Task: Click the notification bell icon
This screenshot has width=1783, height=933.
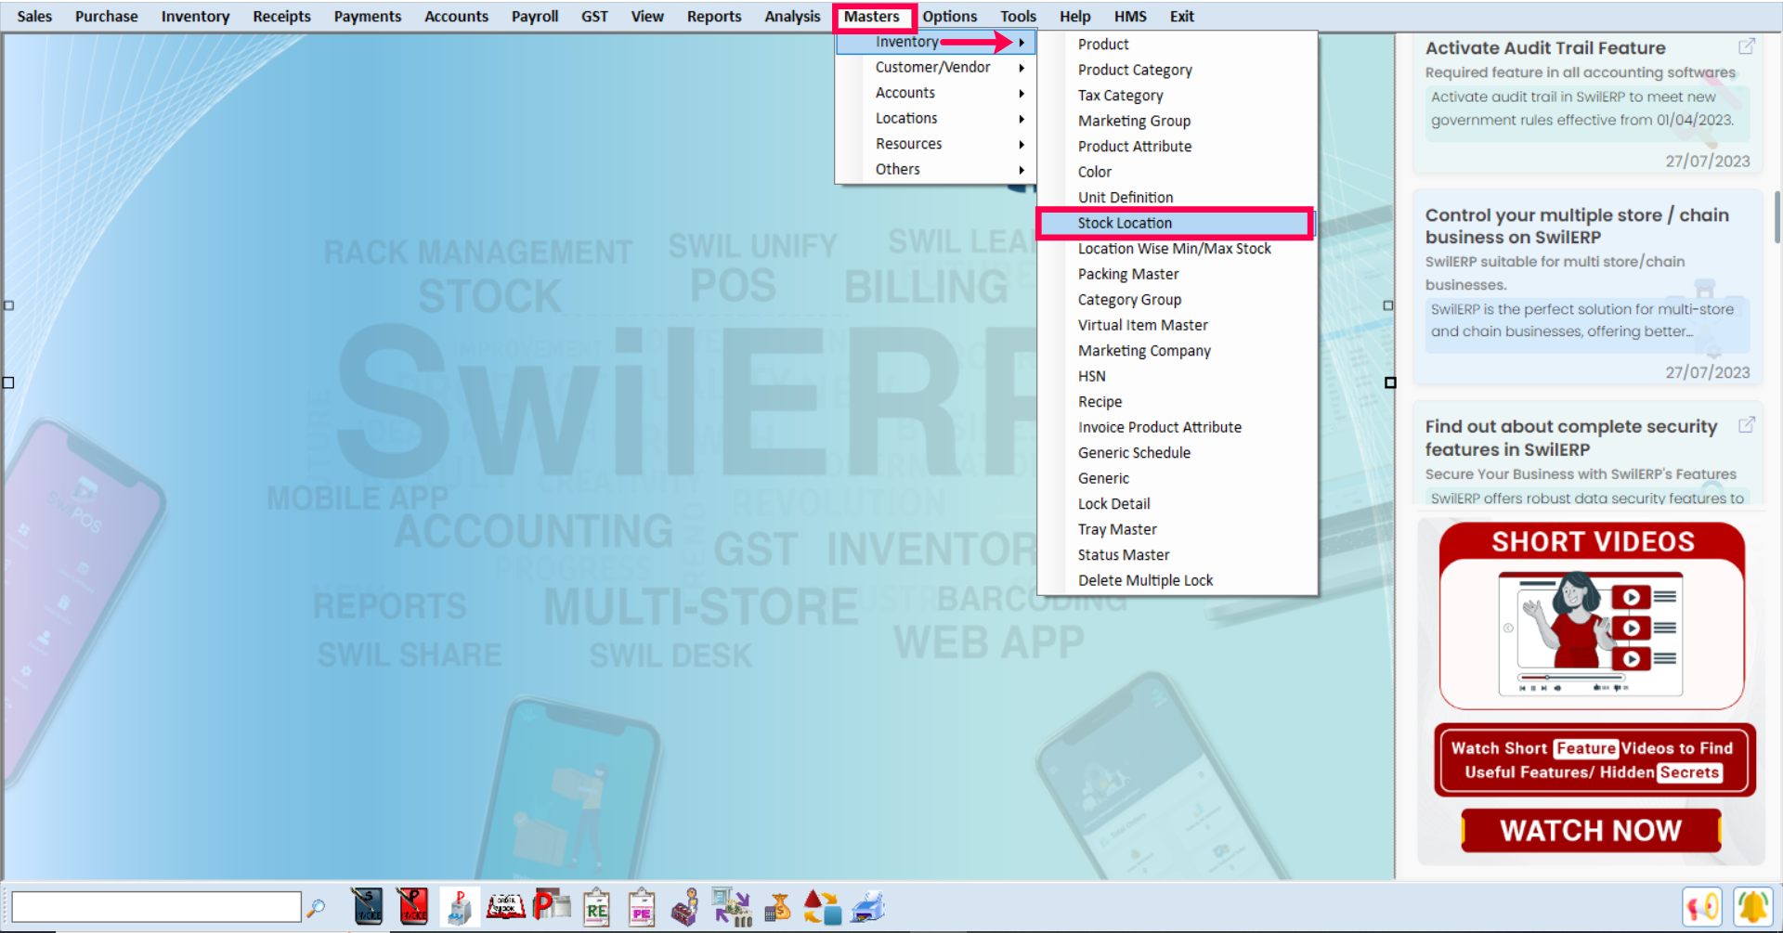Action: pos(1753,907)
